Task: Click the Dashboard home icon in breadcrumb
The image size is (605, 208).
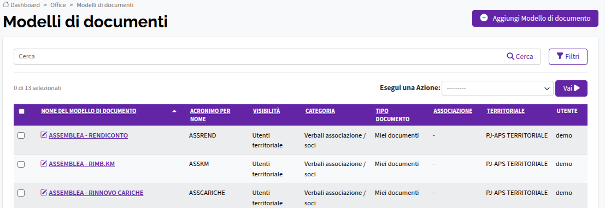Action: coord(6,5)
